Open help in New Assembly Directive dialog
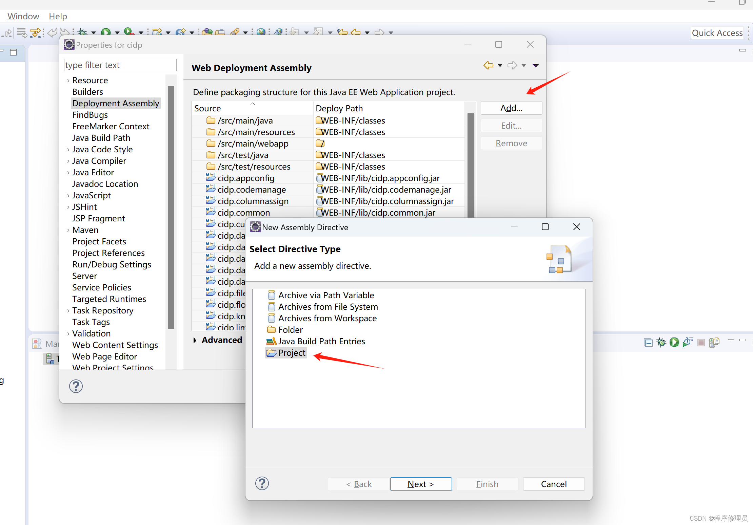Screen dimensions: 753x525 click(262, 483)
